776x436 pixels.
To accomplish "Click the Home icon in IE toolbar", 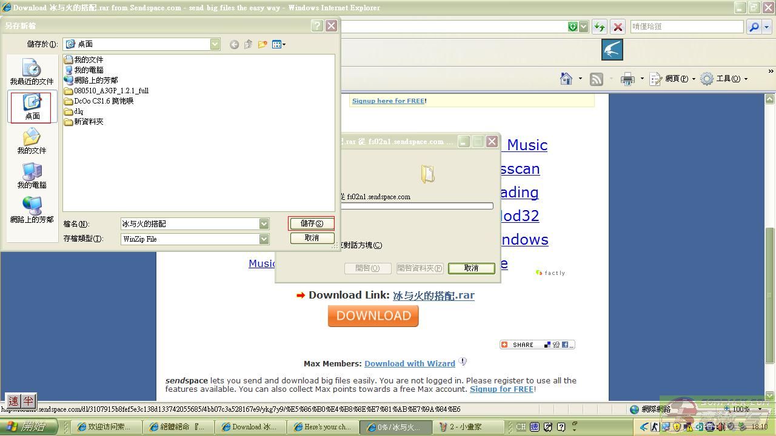I will click(x=566, y=79).
